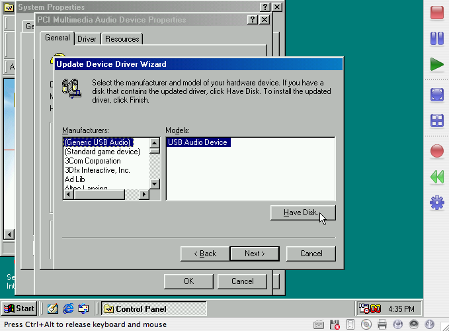The image size is (449, 331).
Task: Click help button of PCI Multimedia Properties
Action: tap(253, 20)
